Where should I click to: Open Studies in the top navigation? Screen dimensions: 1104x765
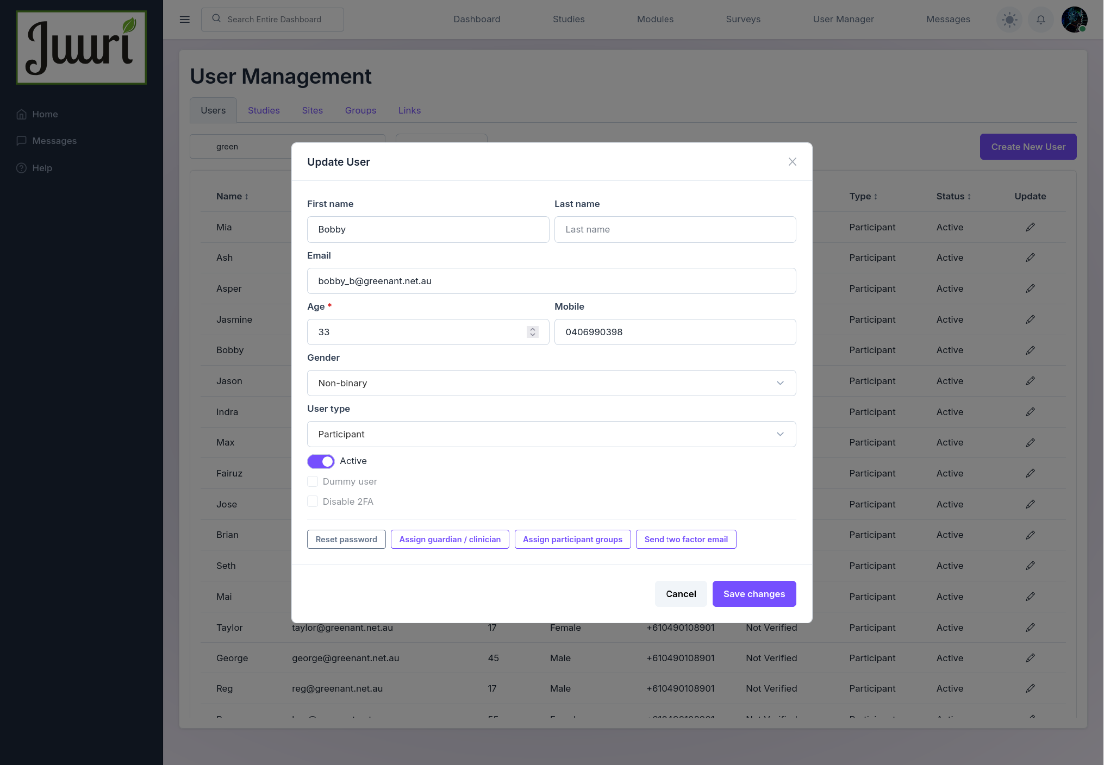tap(569, 20)
